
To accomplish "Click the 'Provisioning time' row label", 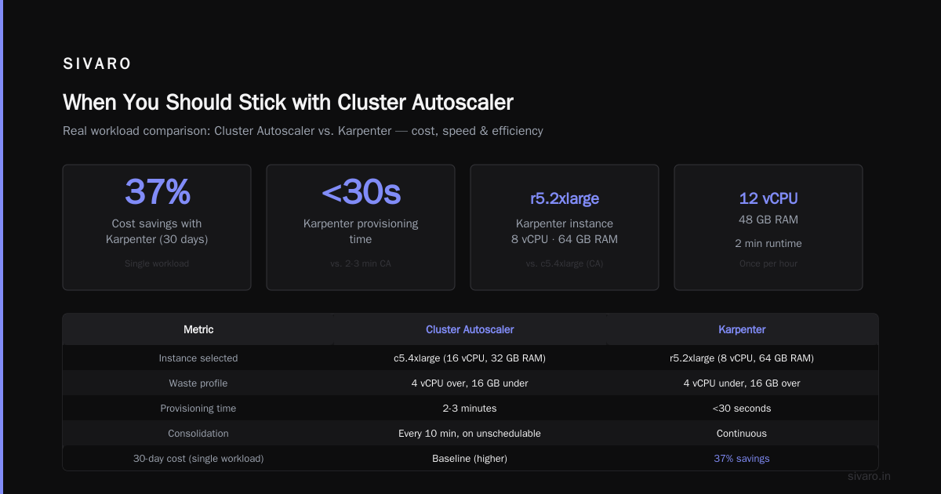I will coord(198,408).
